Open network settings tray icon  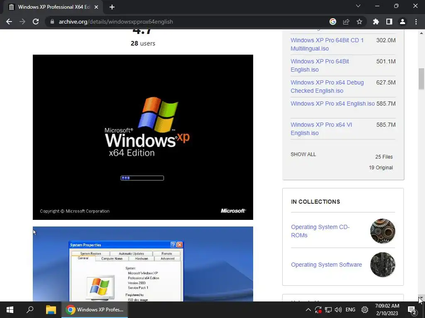[x=328, y=310]
